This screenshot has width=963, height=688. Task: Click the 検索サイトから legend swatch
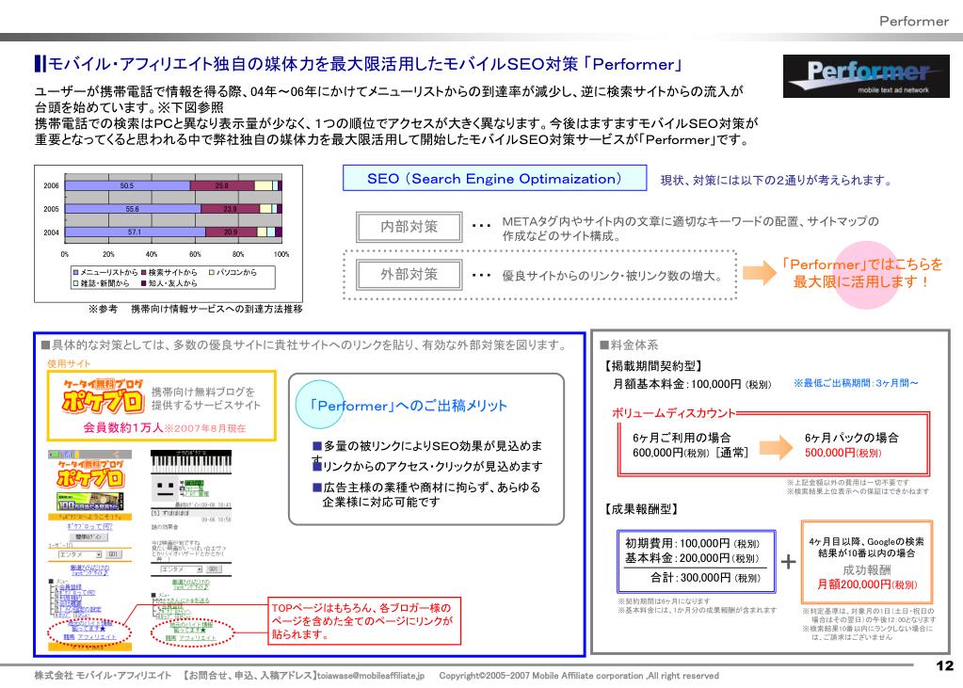coord(144,272)
